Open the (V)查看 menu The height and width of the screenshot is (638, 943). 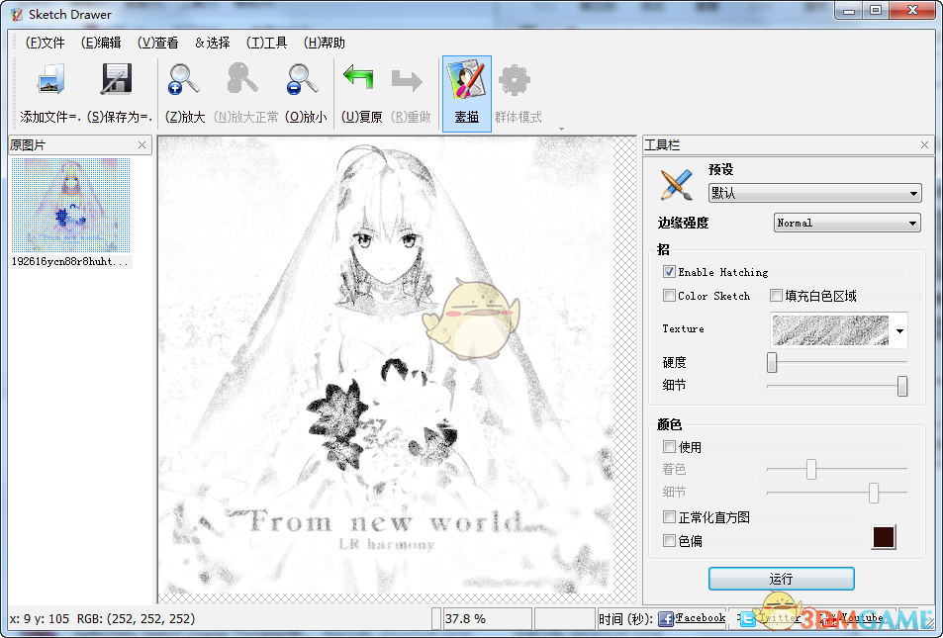158,43
